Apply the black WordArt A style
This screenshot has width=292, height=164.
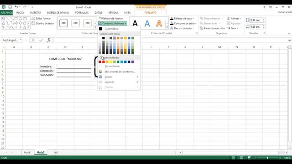click(135, 23)
